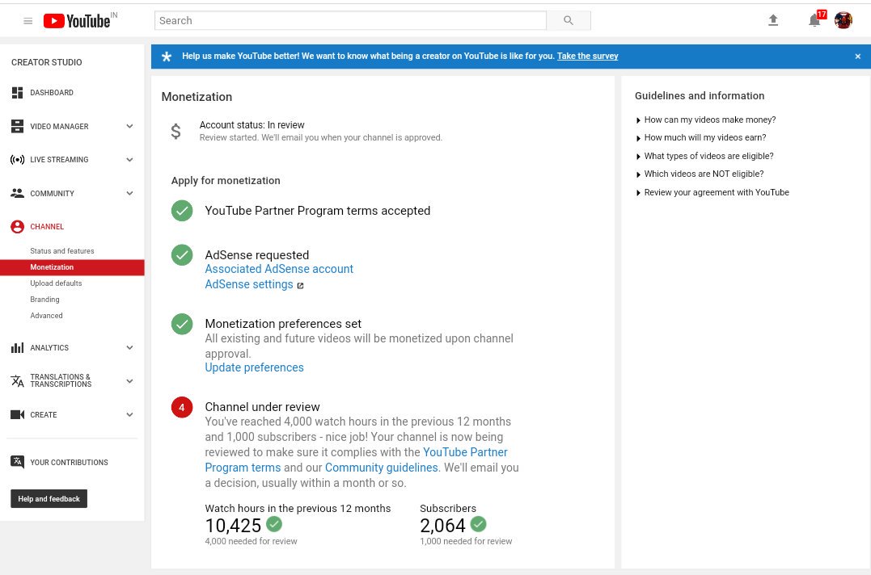The image size is (871, 575).
Task: Click red step 4 circle
Action: pyautogui.click(x=182, y=407)
